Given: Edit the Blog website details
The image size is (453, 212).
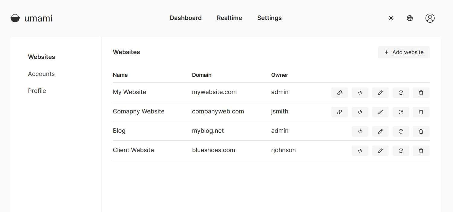Looking at the screenshot, I should pos(380,132).
